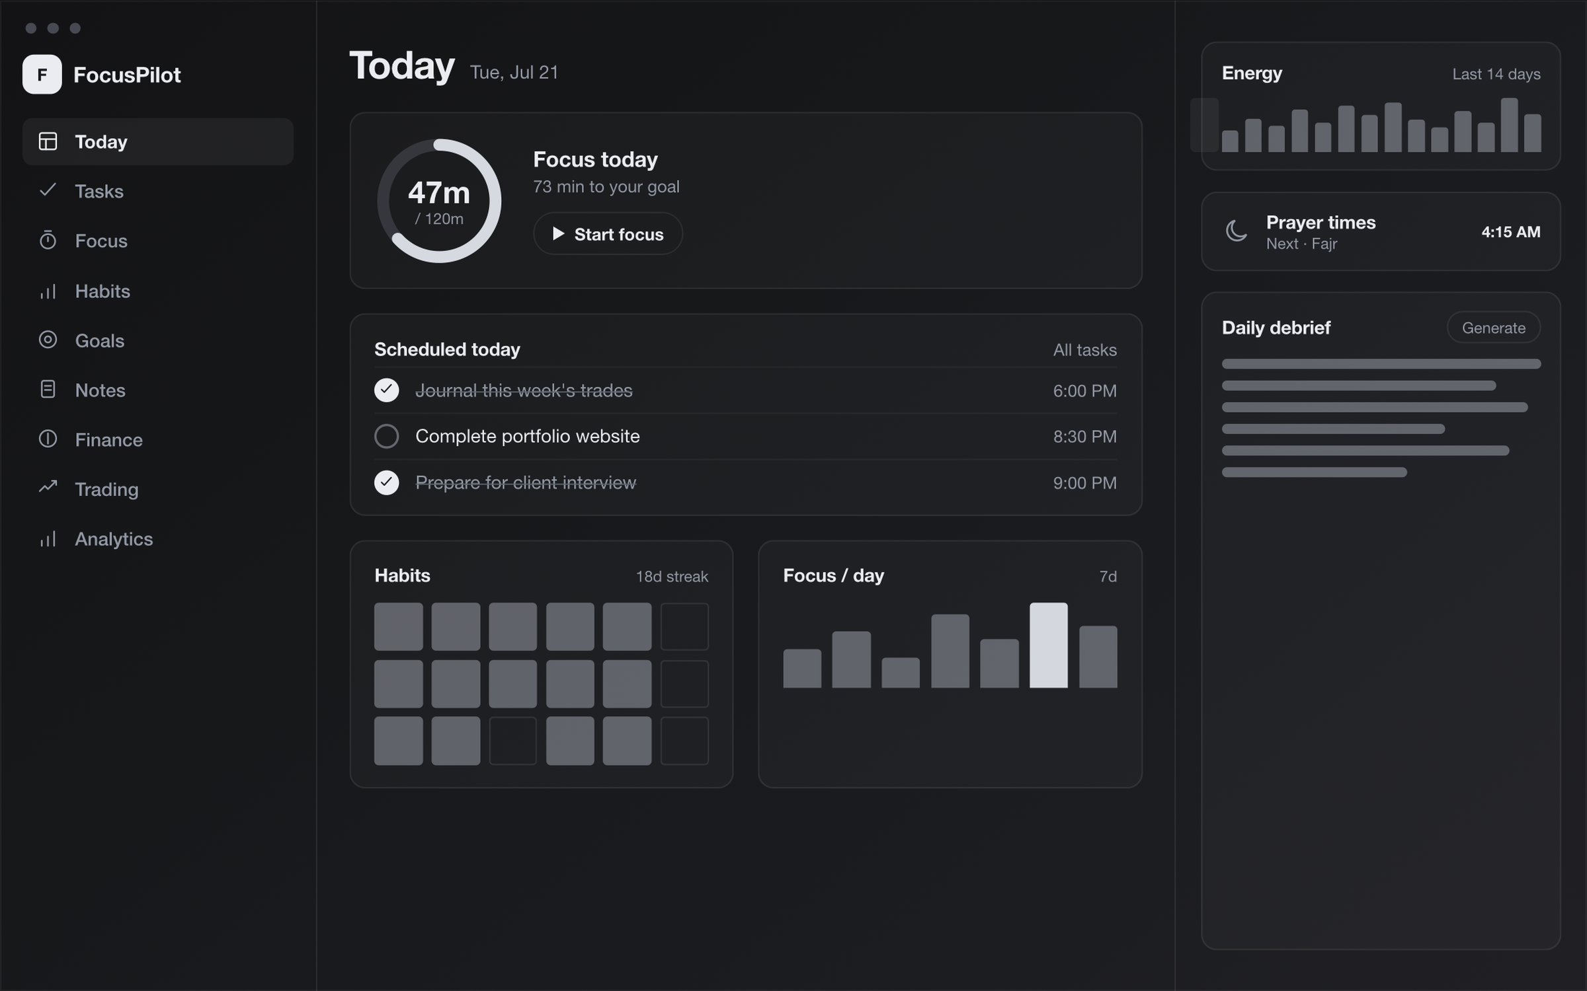The width and height of the screenshot is (1587, 991).
Task: Click the Finance coin icon
Action: point(48,439)
